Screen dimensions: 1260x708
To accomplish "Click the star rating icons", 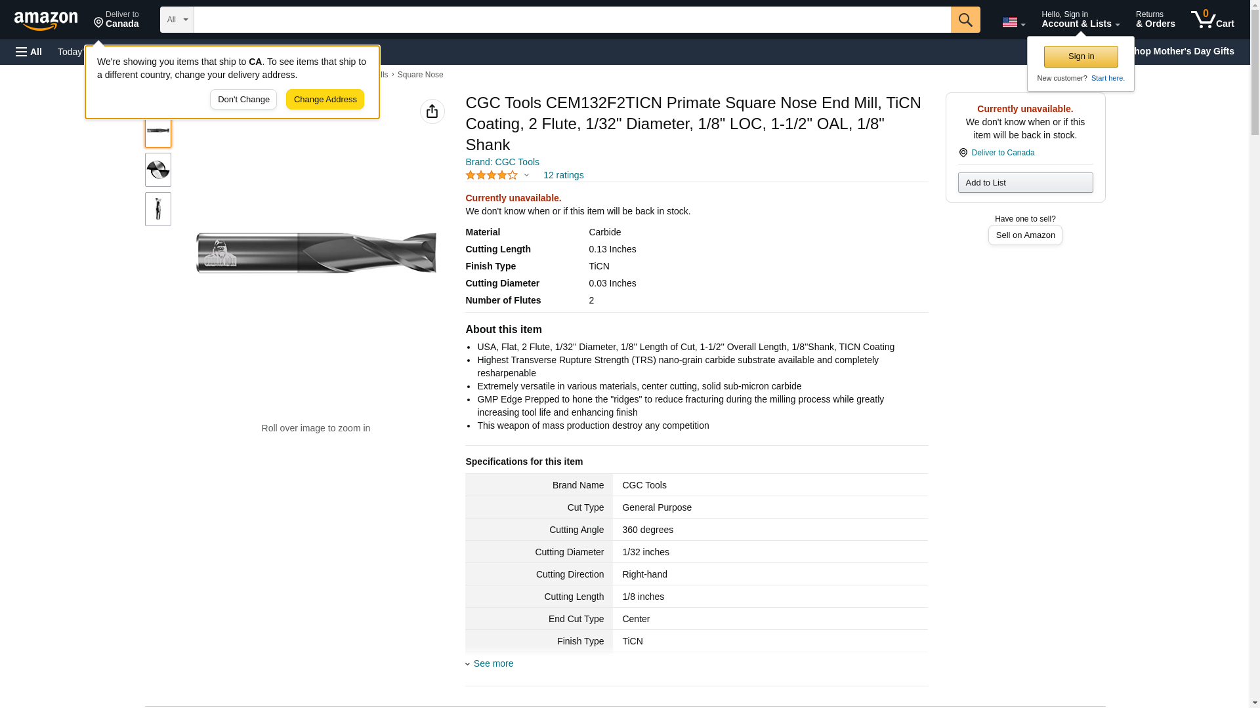I will click(x=492, y=175).
